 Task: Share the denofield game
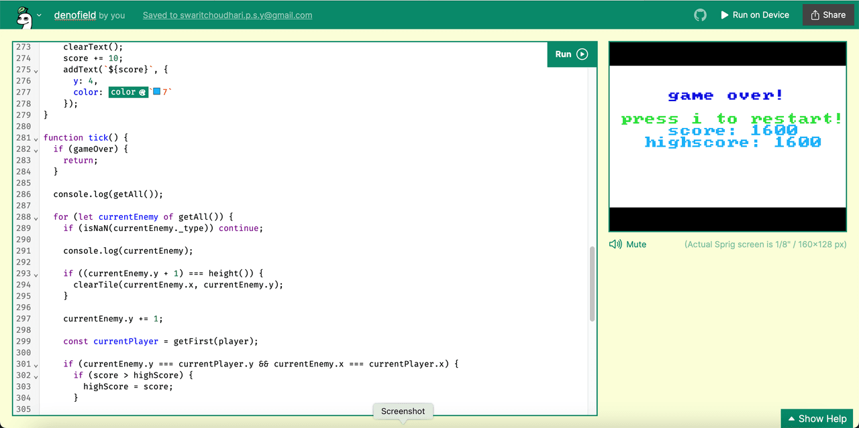coord(827,15)
